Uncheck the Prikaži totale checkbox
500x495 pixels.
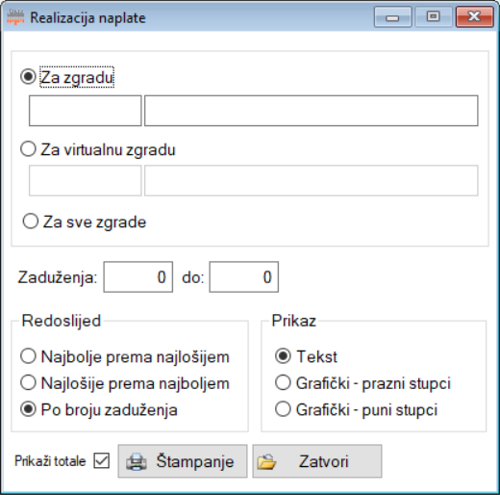coord(102,461)
